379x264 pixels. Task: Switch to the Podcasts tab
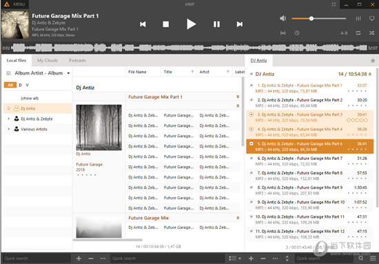77,61
